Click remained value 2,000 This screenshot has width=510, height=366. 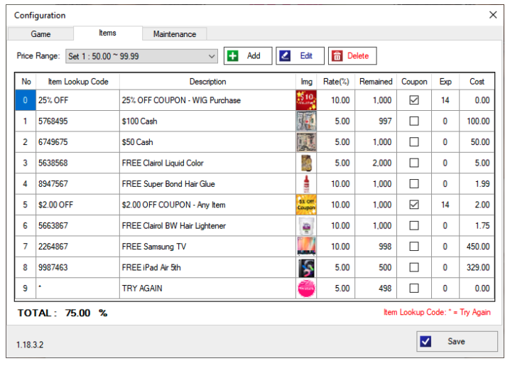click(x=382, y=163)
